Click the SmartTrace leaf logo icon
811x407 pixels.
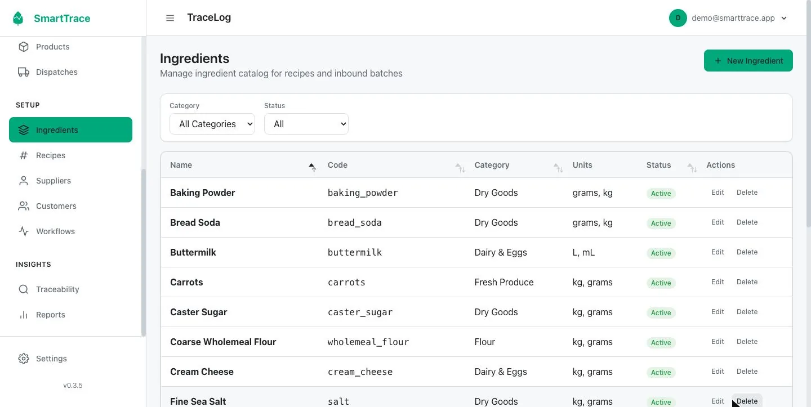tap(18, 18)
